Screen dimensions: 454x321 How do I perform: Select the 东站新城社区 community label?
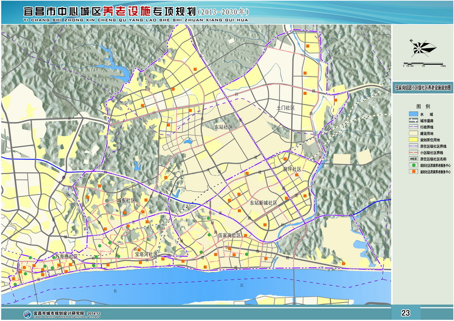263,202
